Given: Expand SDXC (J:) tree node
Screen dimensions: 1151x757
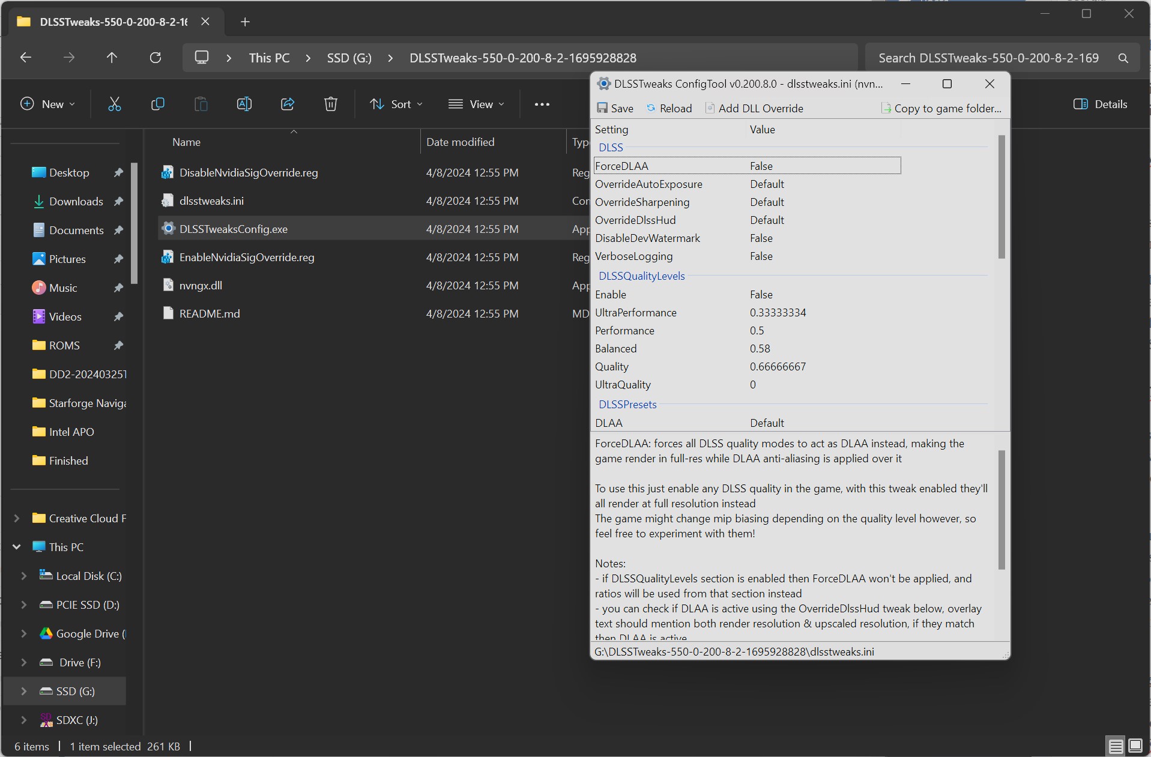Looking at the screenshot, I should 24,720.
